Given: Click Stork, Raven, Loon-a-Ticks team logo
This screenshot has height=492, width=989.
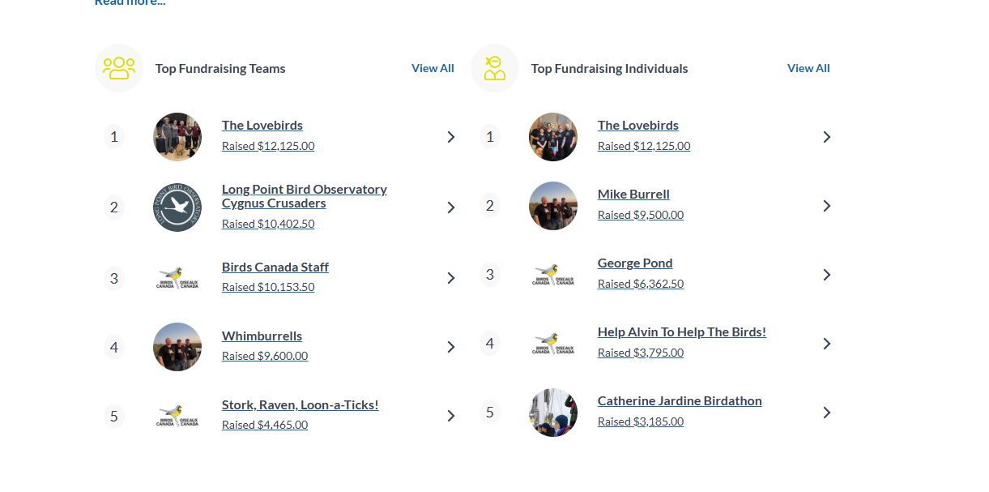Looking at the screenshot, I should (177, 416).
